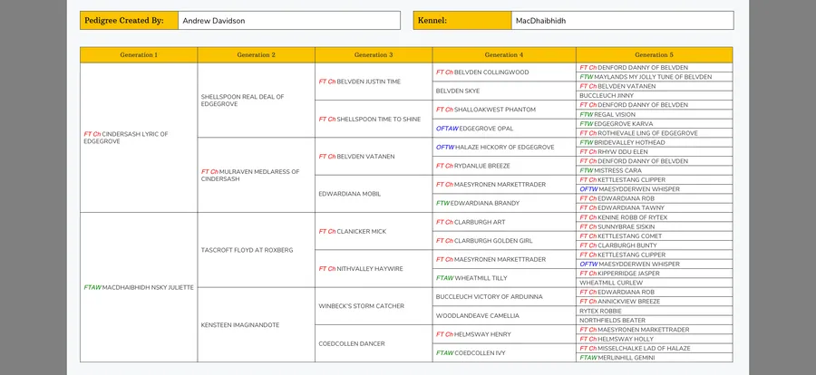Select the Generation 1 column header
Viewport: 816px width, 375px height.
click(139, 55)
